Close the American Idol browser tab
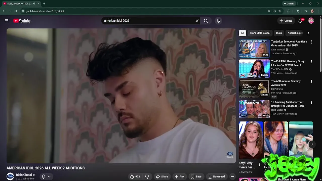The height and width of the screenshot is (181, 322). pyautogui.click(x=38, y=4)
